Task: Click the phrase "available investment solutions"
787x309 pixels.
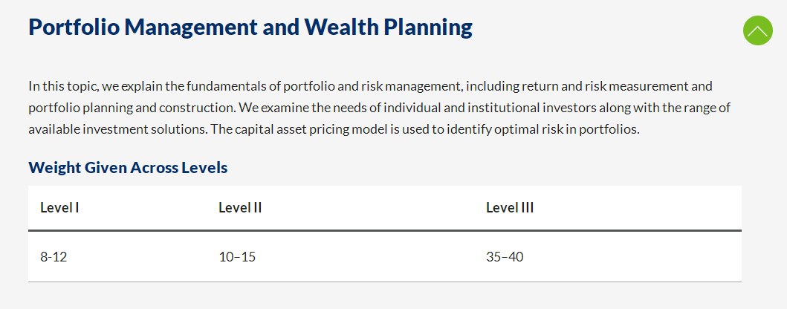Action: 117,129
